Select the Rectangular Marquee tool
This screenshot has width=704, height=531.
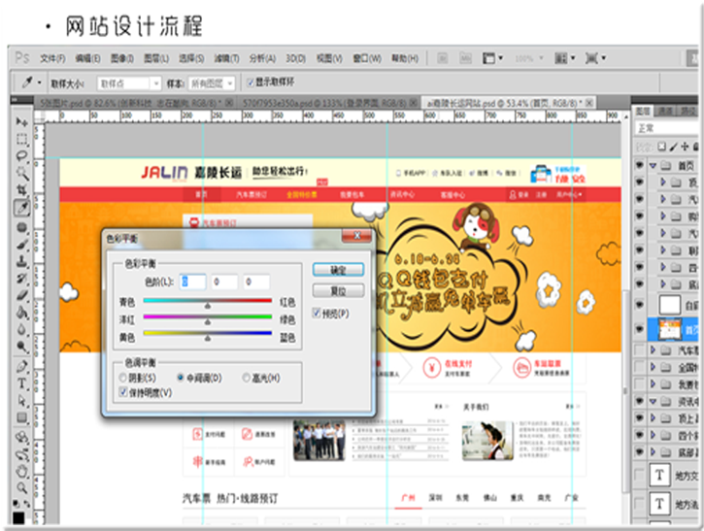[21, 140]
